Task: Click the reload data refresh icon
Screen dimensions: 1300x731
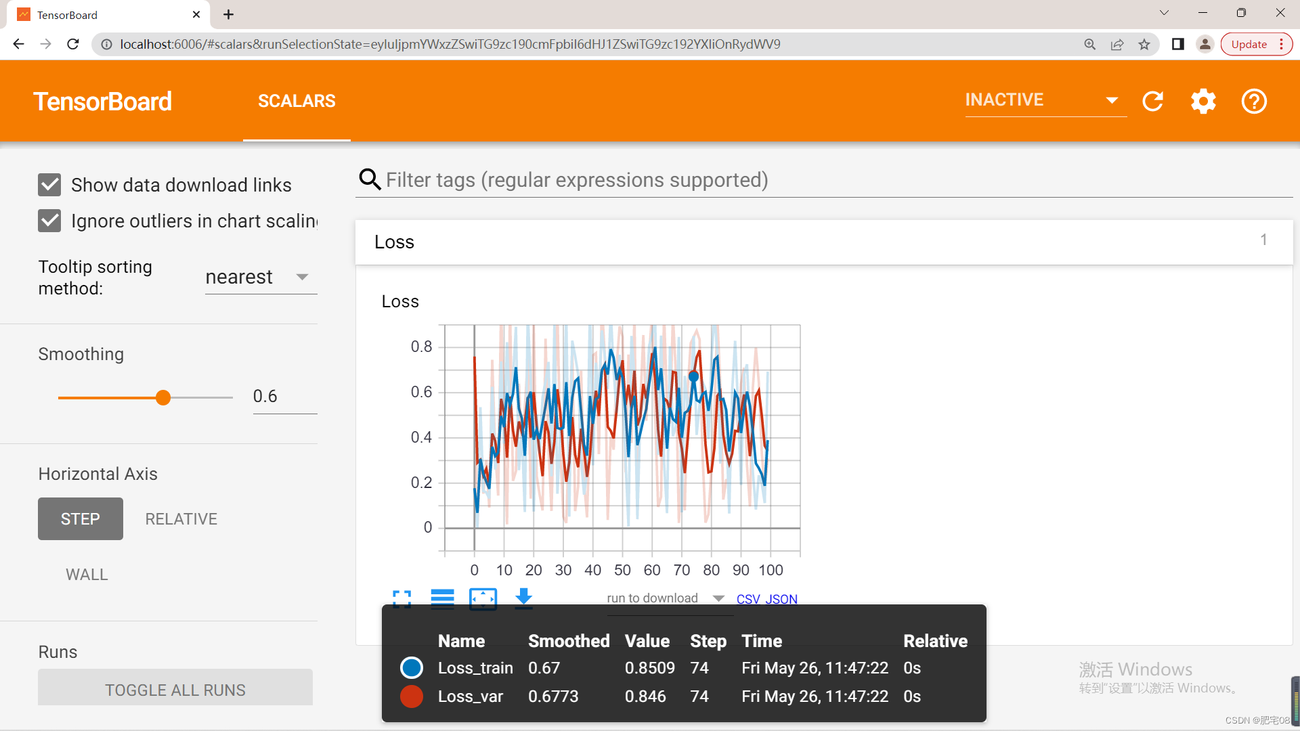Action: [x=1152, y=102]
